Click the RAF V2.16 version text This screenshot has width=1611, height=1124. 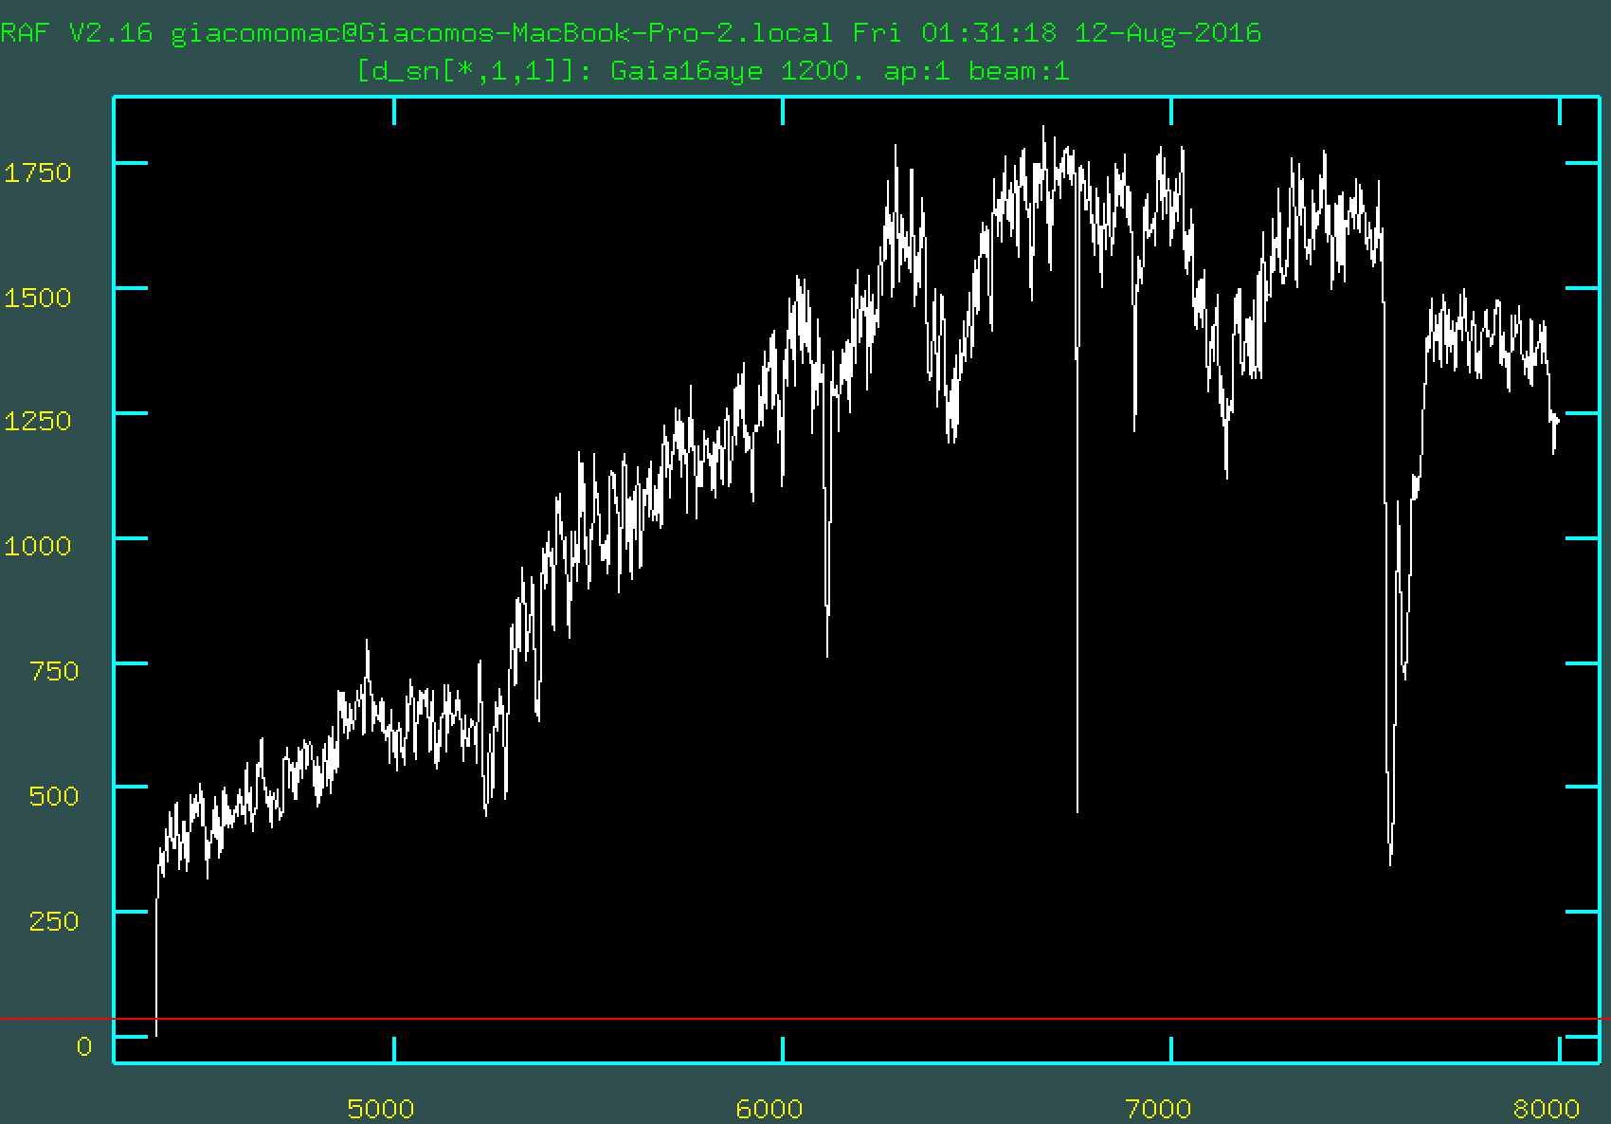click(76, 33)
